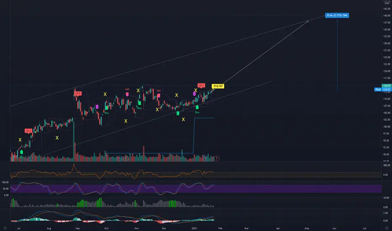Click the Mar label on time axis
This screenshot has width=392, height=231.
246,228
